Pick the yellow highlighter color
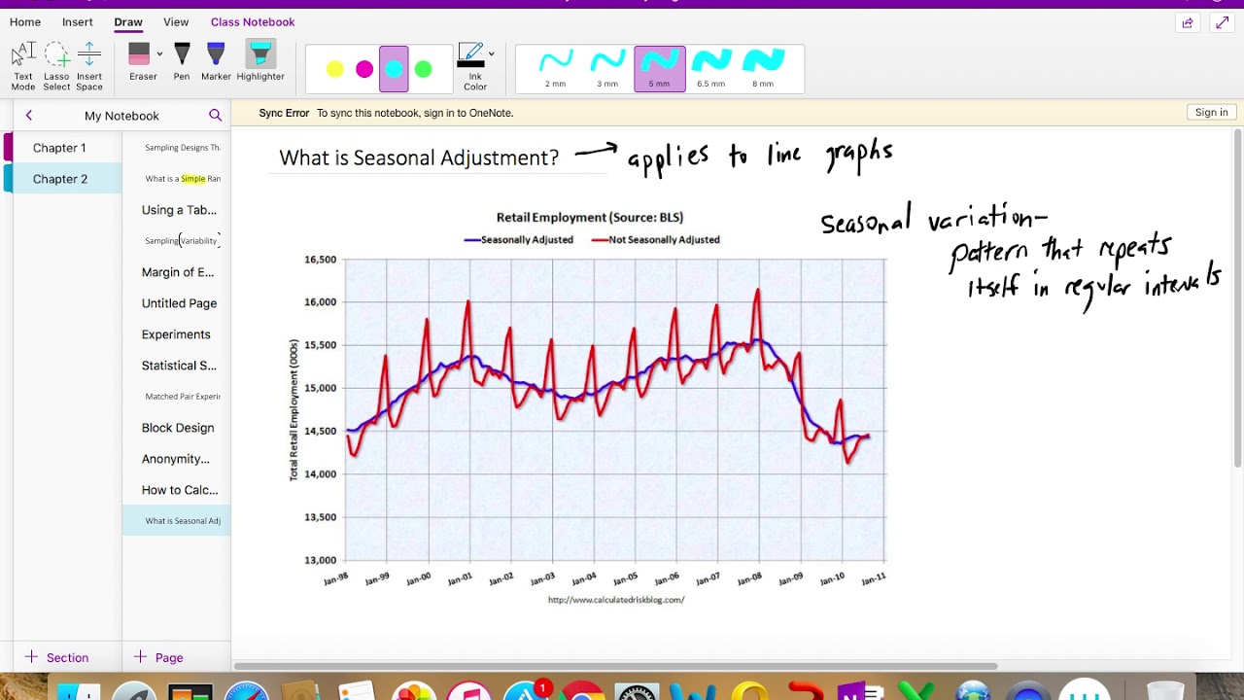Image resolution: width=1244 pixels, height=700 pixels. (x=334, y=69)
